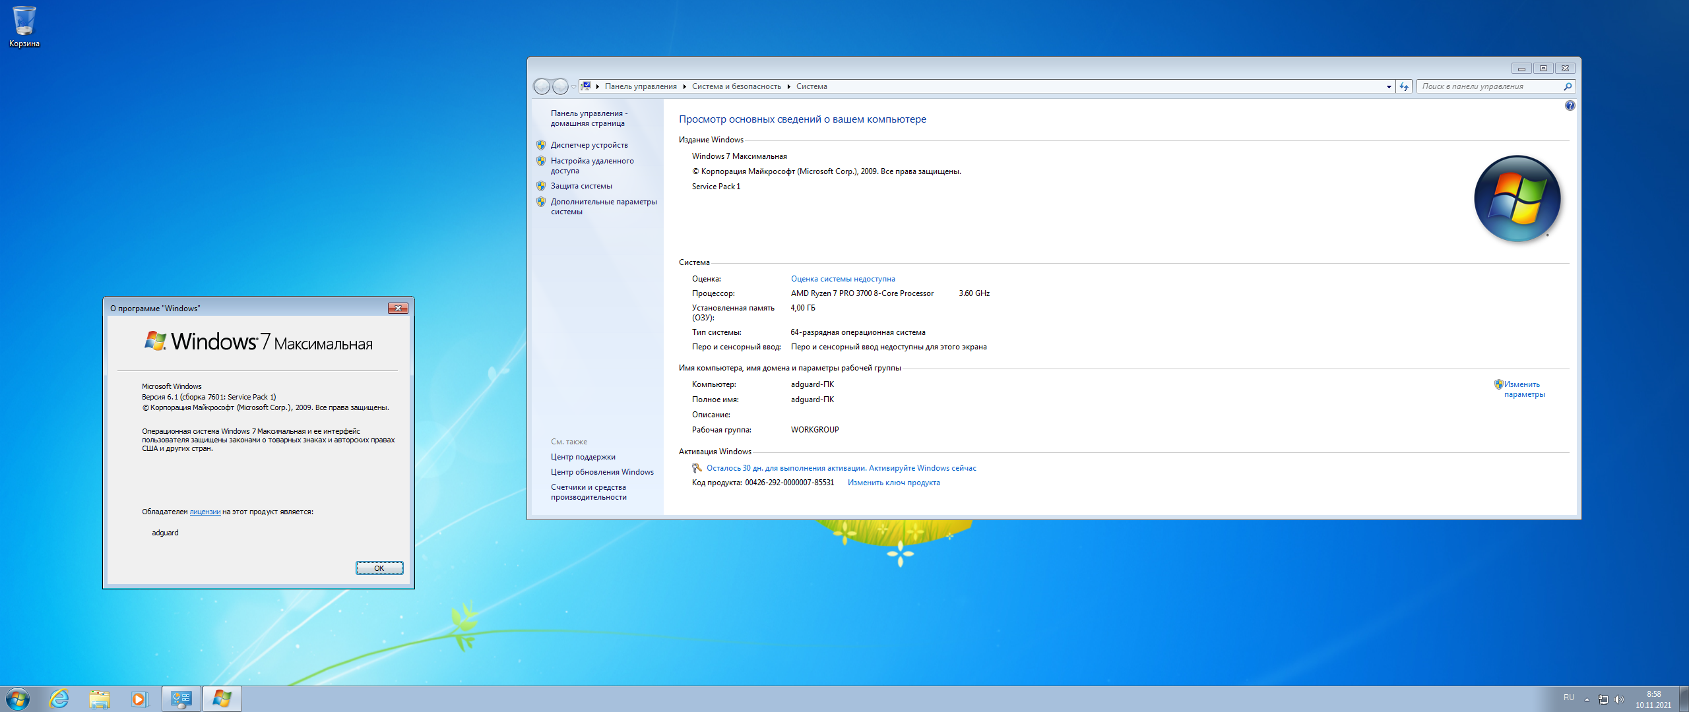Screen dimensions: 1689x712
Task: Click the shield icon beside 'Диспетчер устройств'
Action: [x=541, y=145]
